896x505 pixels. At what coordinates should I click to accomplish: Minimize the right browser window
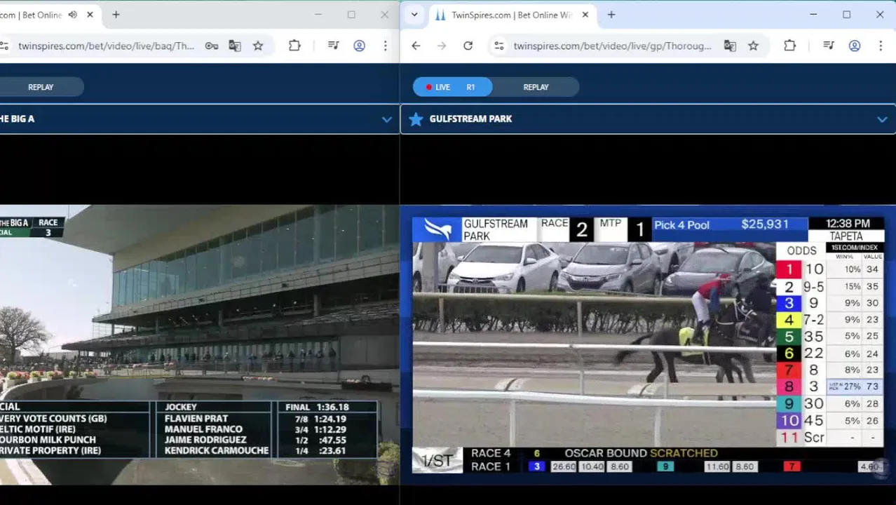(813, 15)
